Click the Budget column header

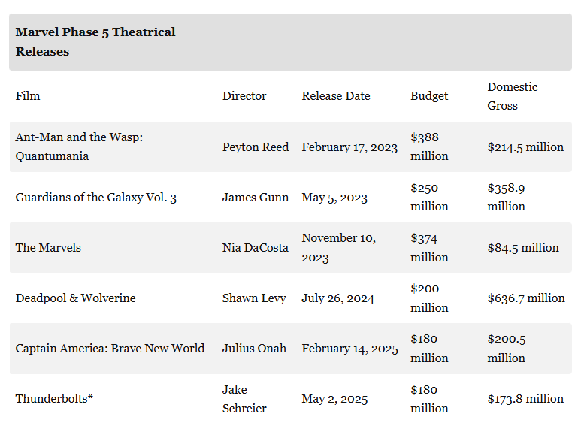pos(429,96)
